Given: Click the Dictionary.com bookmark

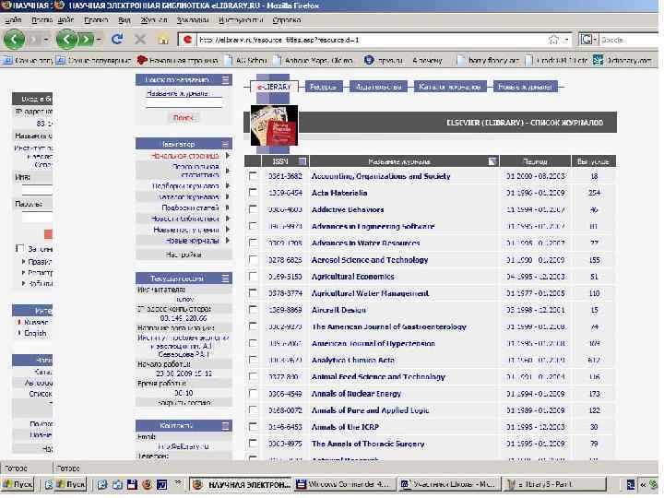Looking at the screenshot, I should [x=622, y=60].
